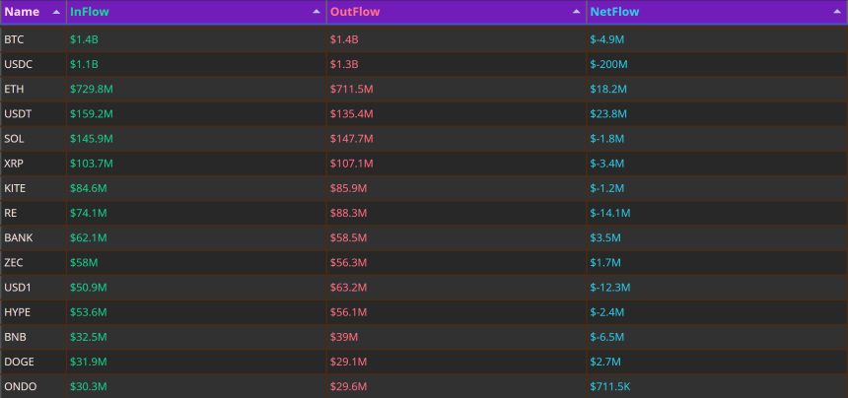
Task: Click USDT netflow value $23.8M
Action: [x=608, y=114]
